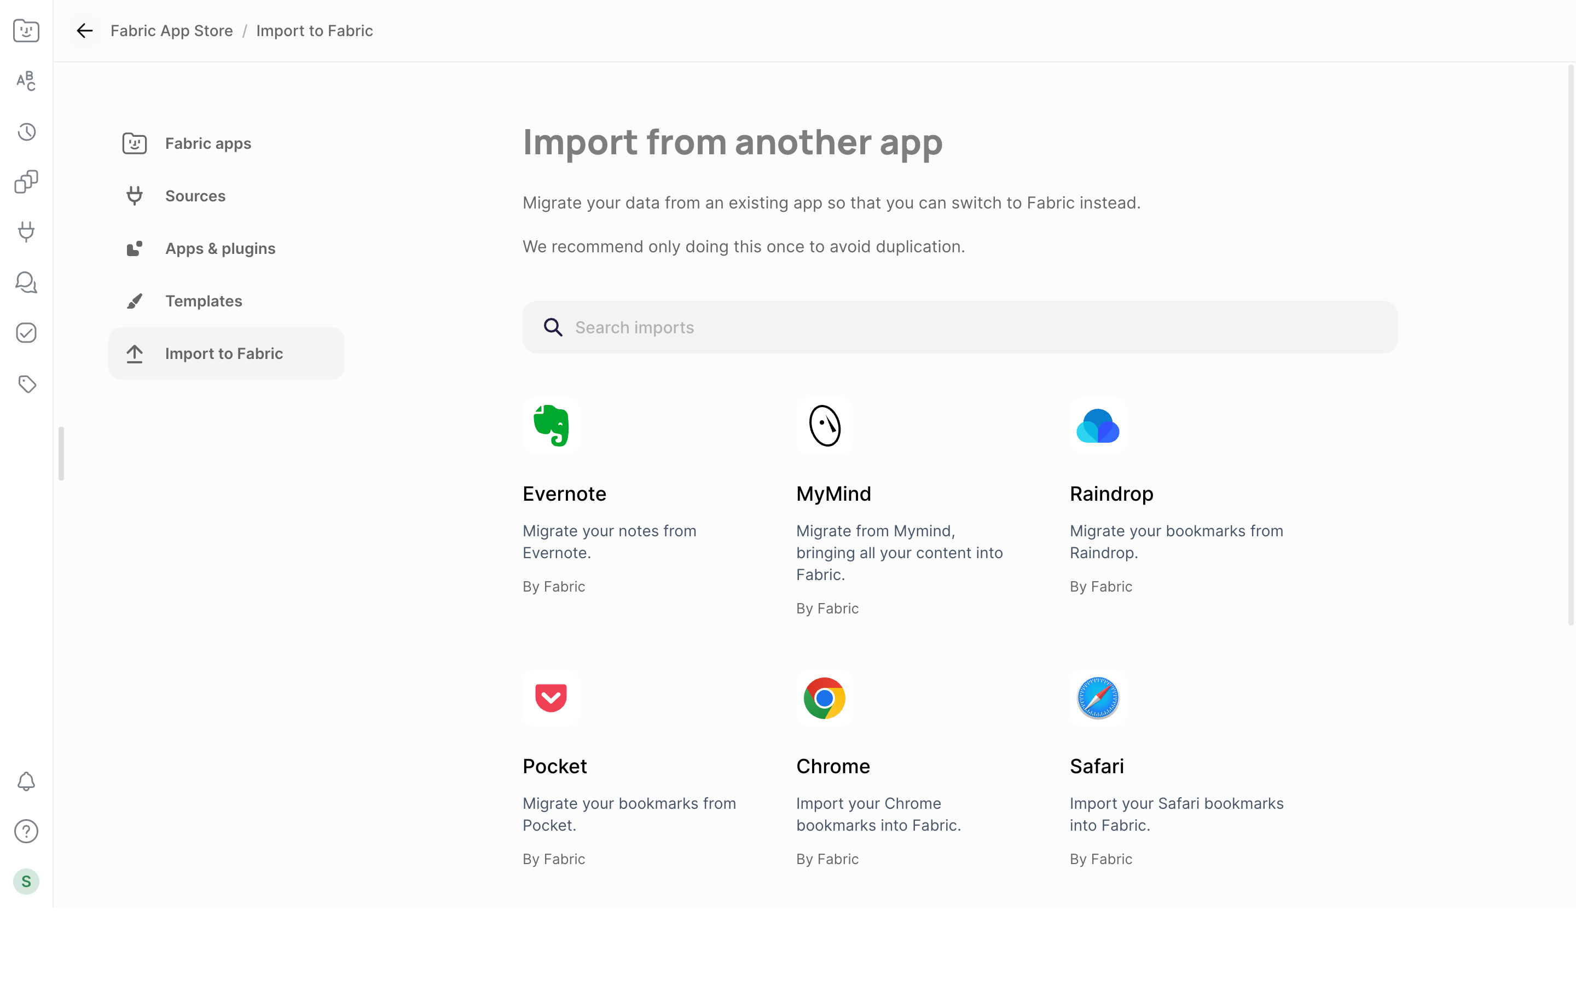Open the tag icon in left rail

coord(26,384)
